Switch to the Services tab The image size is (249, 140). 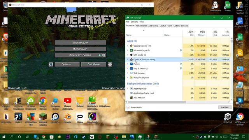click(184, 26)
